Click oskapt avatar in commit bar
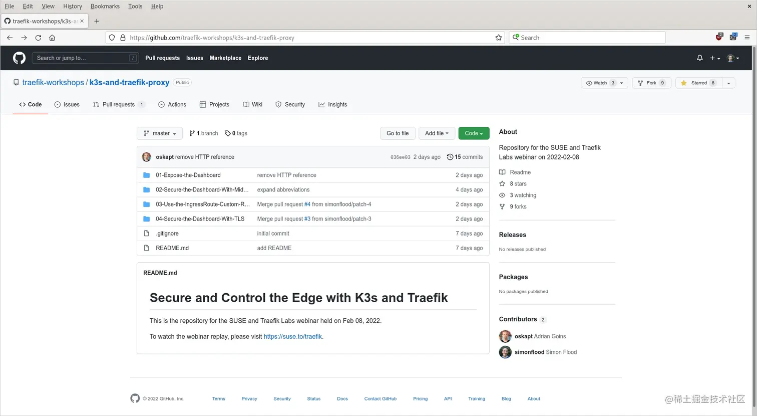757x416 pixels. (x=147, y=157)
